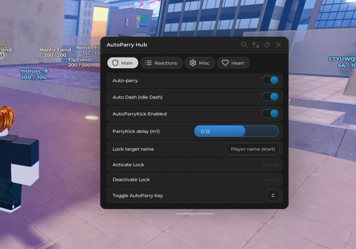Viewport: 356px width, 249px height.
Task: Close the AutoParry Hub window
Action: click(x=278, y=45)
